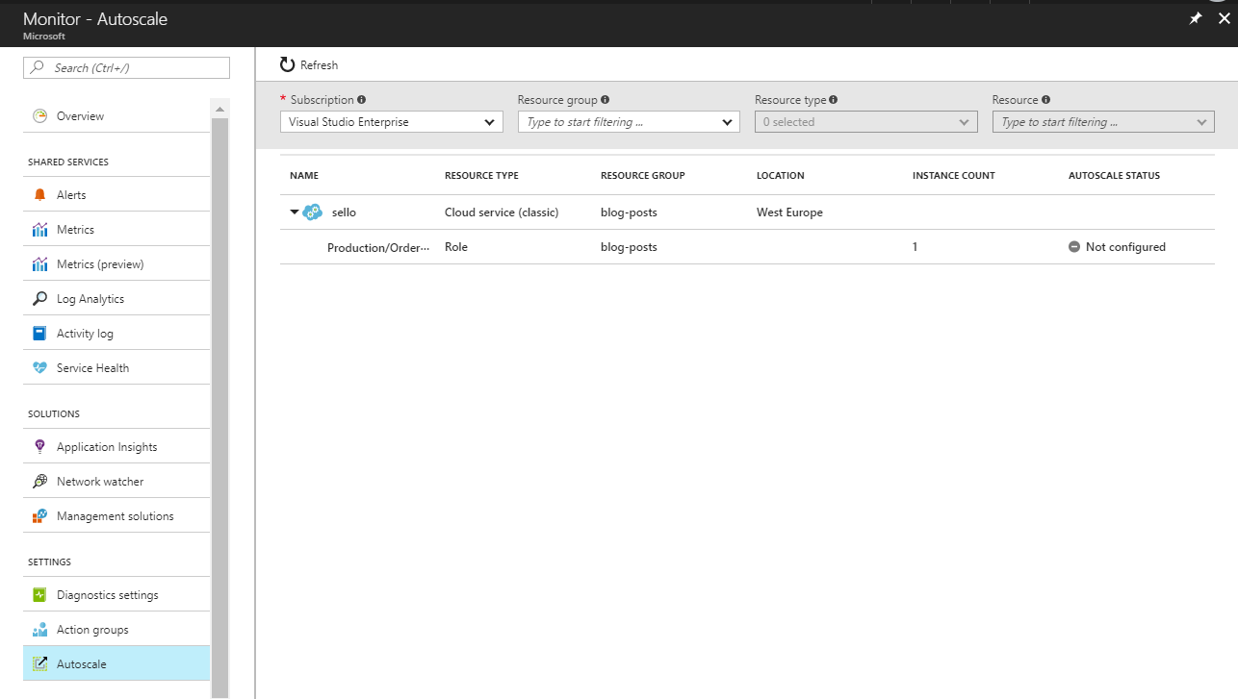This screenshot has height=699, width=1238.
Task: Open the Resource group filter dropdown
Action: [629, 122]
